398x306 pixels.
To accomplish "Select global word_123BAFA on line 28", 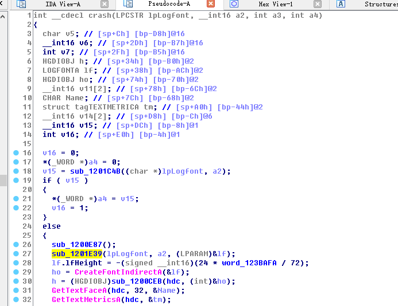I will pyautogui.click(x=249, y=263).
